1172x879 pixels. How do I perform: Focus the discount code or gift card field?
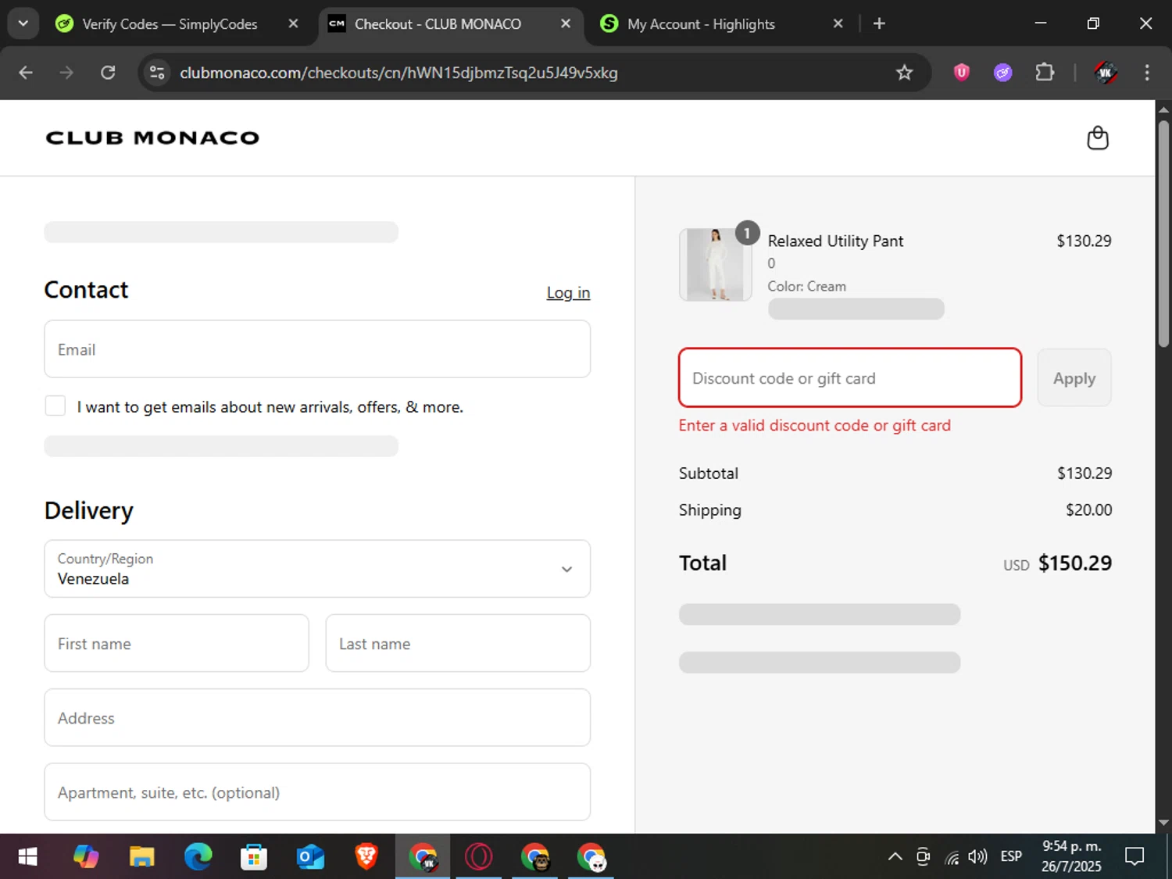click(850, 378)
